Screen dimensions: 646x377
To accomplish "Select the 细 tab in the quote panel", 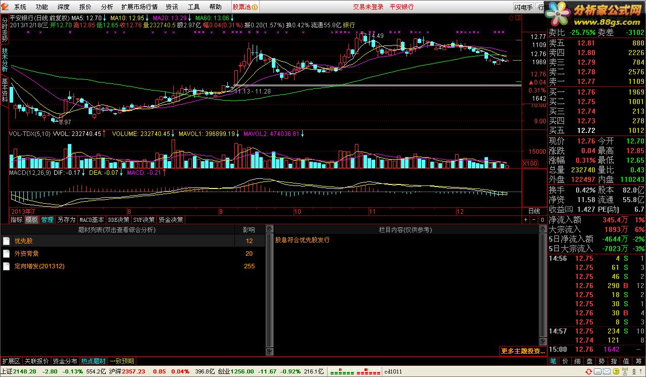I will click(x=578, y=361).
